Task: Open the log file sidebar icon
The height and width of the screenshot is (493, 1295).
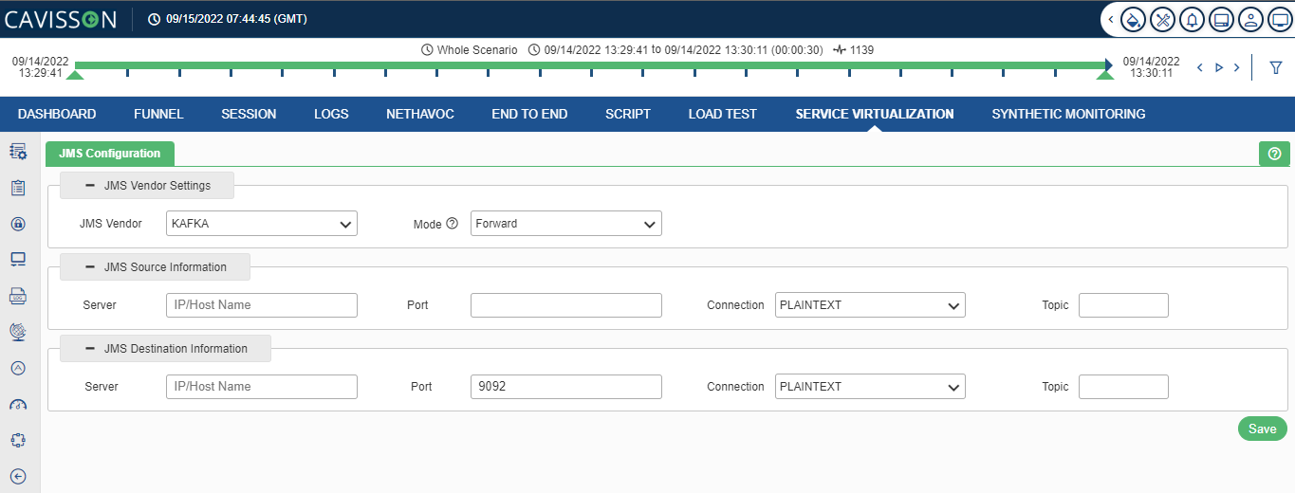Action: coord(18,296)
